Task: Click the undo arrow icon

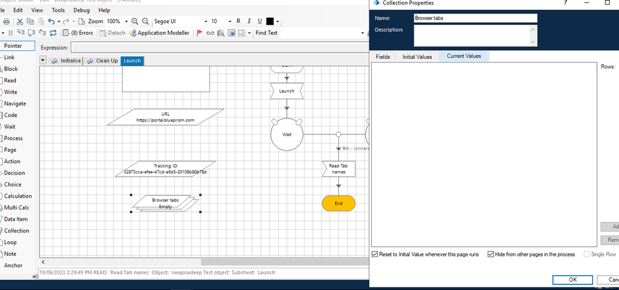Action: pyautogui.click(x=51, y=22)
